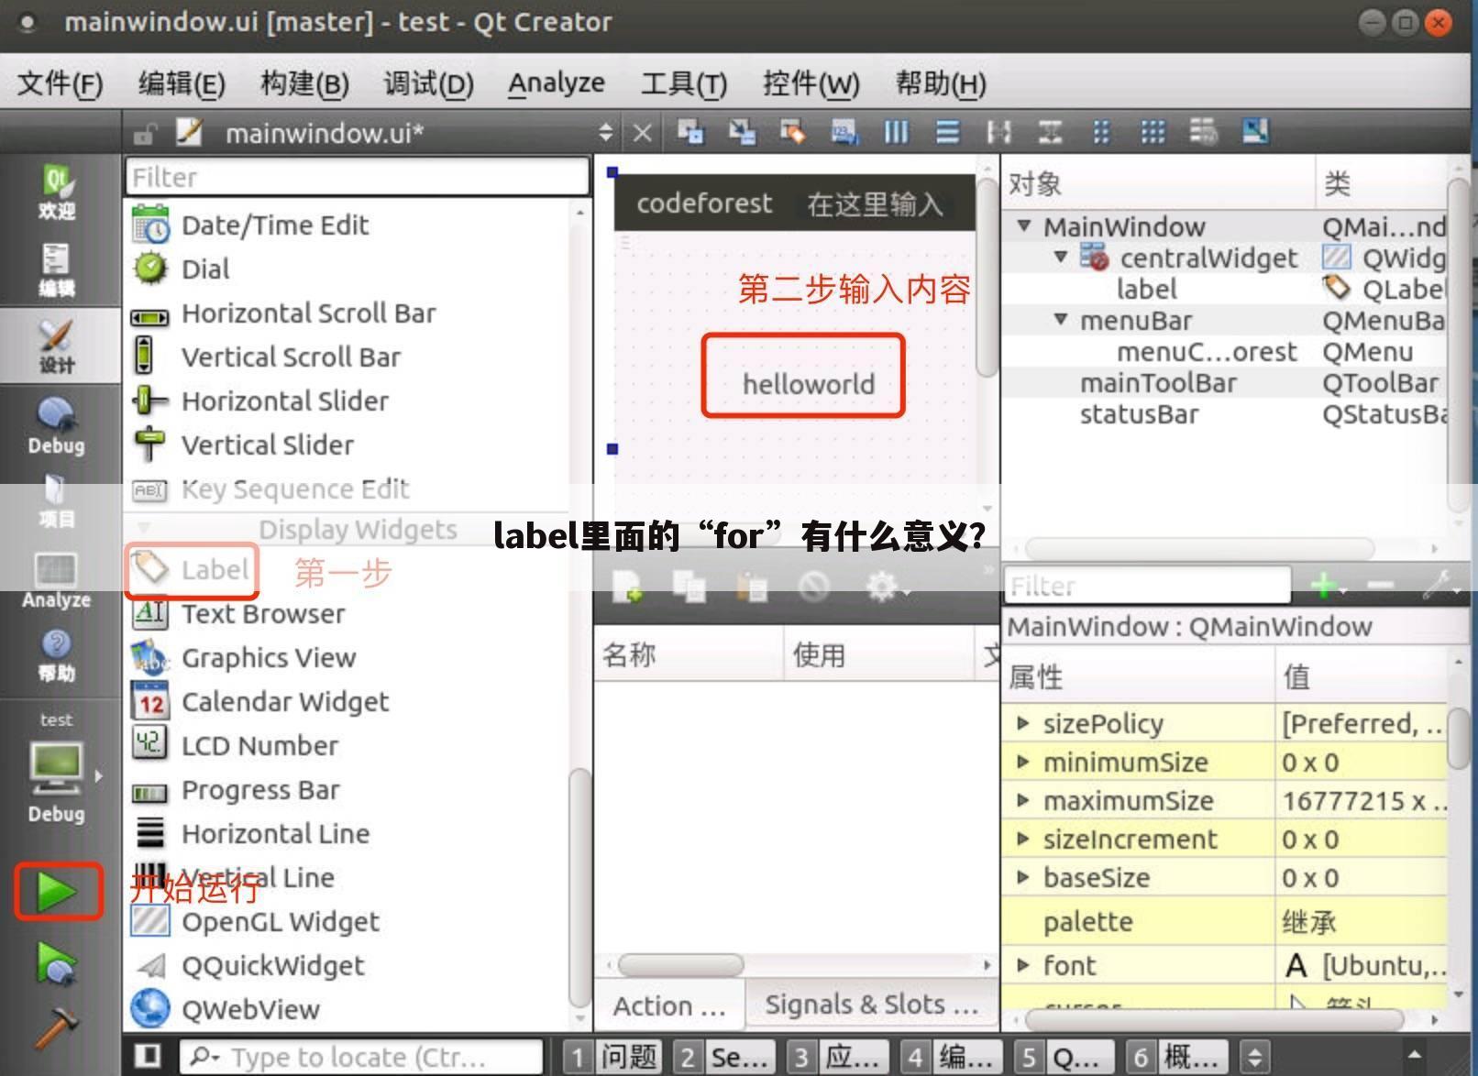Open the Analyze mode in sidebar
Image resolution: width=1478 pixels, height=1076 pixels.
coord(56,579)
